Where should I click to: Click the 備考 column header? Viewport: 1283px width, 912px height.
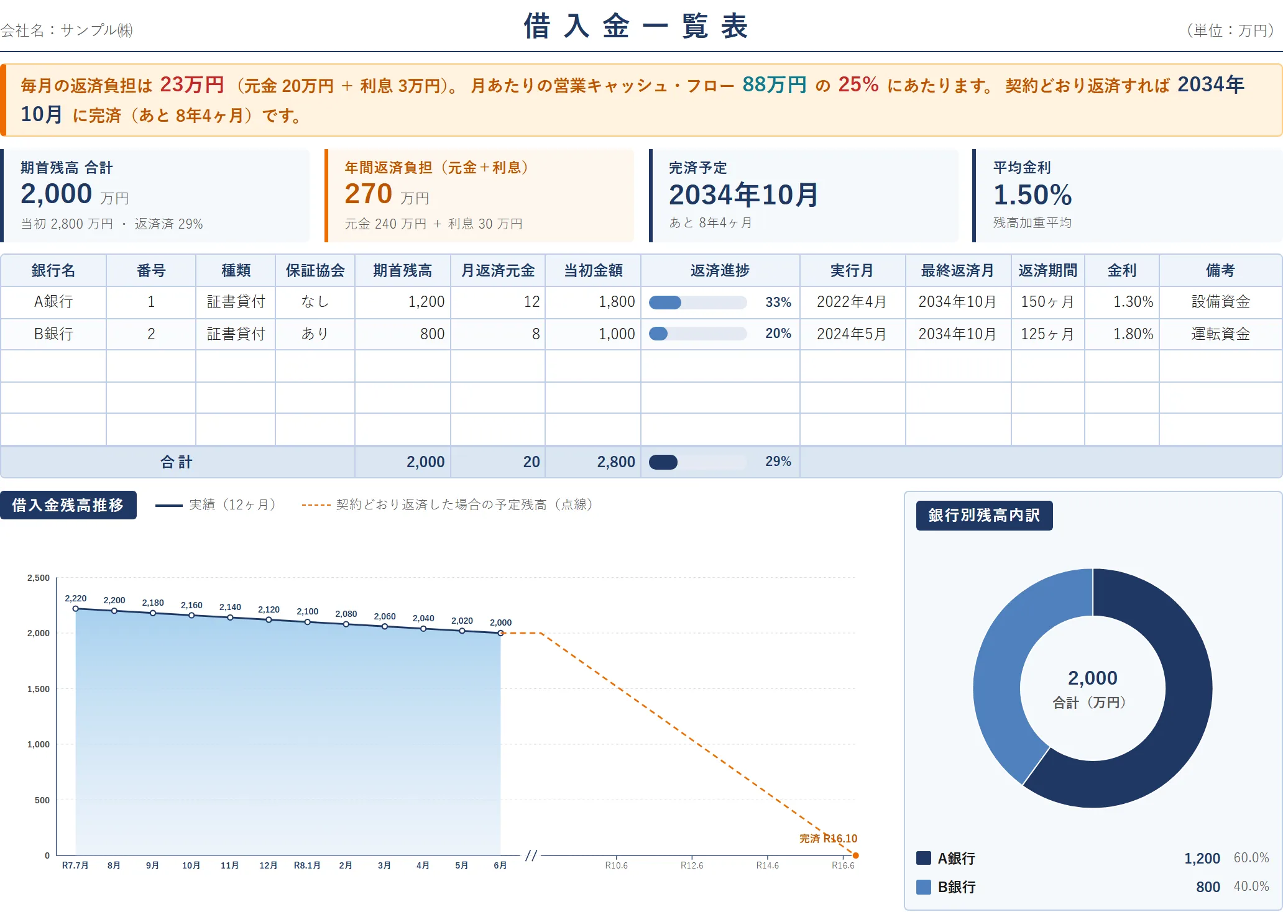(1220, 270)
